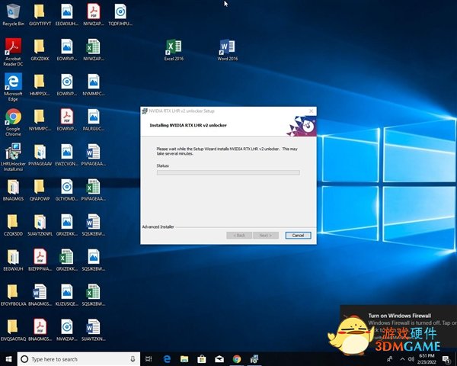457x366 pixels.
Task: Switch to the installer taskbar icon
Action: (x=254, y=359)
